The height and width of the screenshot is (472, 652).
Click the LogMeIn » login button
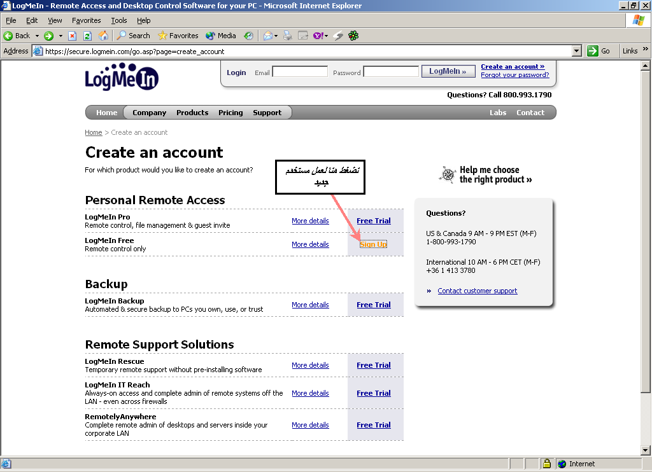tap(448, 71)
